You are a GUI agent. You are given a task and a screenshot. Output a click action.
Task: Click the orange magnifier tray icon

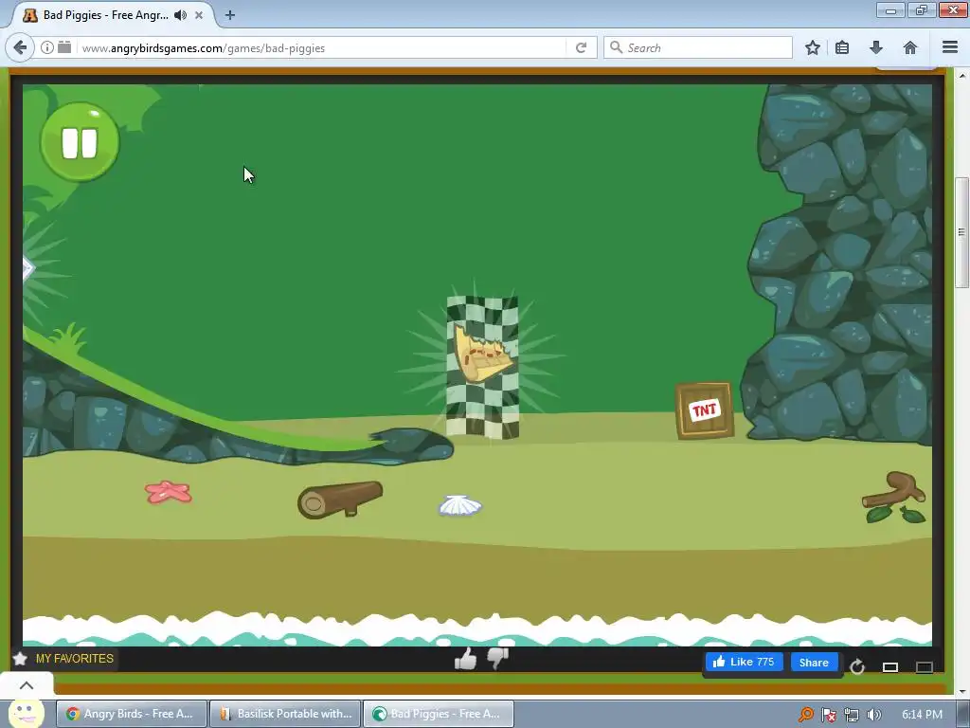805,715
